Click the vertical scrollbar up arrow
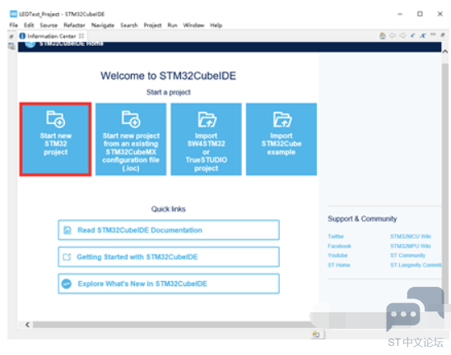 445,52
